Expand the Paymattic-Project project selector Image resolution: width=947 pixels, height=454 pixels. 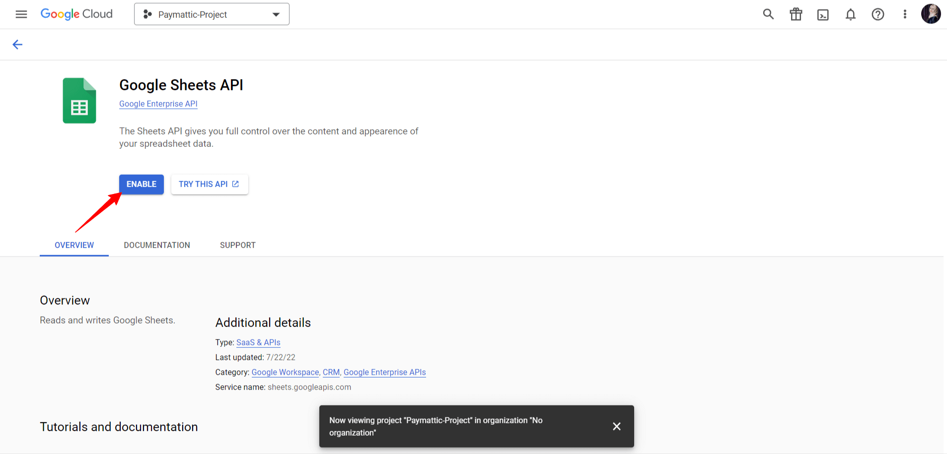click(x=212, y=14)
